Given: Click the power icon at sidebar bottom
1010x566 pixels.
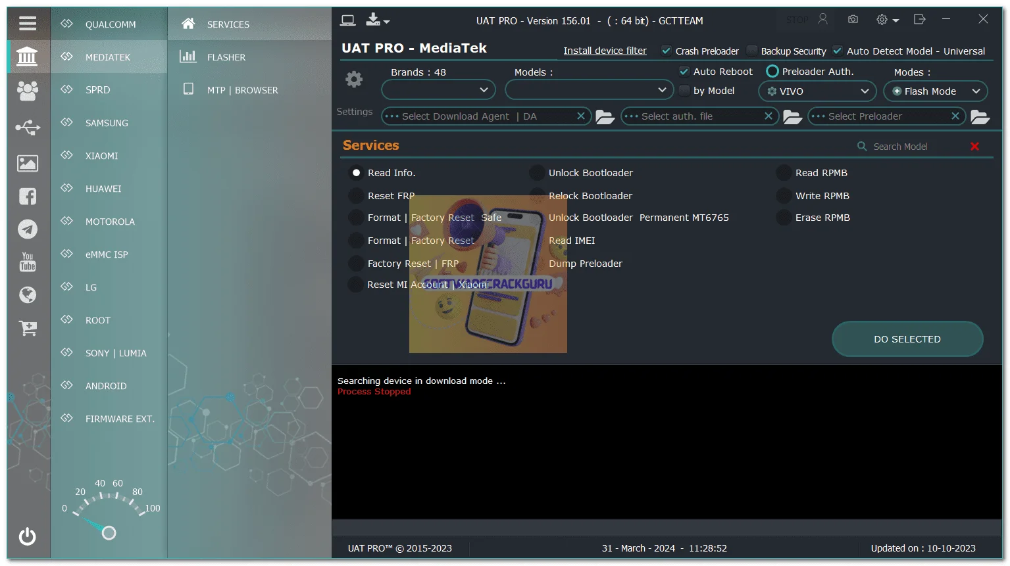Looking at the screenshot, I should point(28,536).
